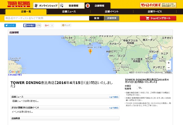Zoom in the map with plus button

click(169, 63)
